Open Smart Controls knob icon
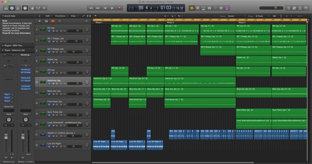 coord(32,8)
